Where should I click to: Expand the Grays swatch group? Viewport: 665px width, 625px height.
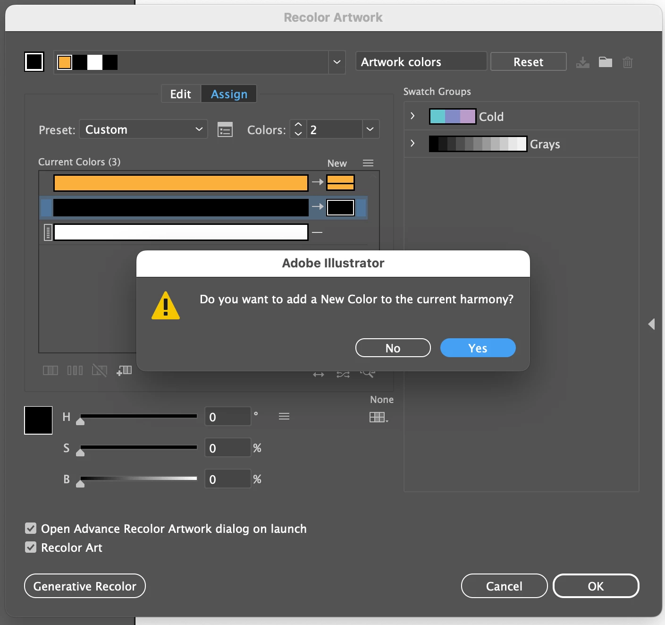pos(412,143)
